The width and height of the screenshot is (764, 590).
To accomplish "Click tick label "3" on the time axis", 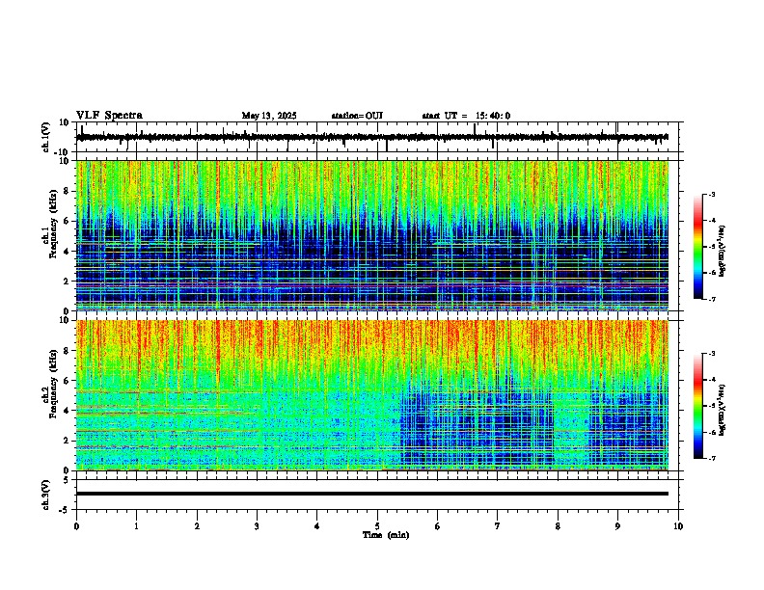I will (x=257, y=526).
